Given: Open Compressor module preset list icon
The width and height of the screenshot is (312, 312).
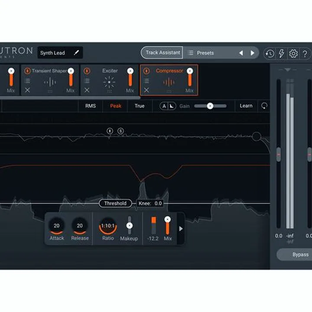Looking at the screenshot, I should tap(146, 81).
